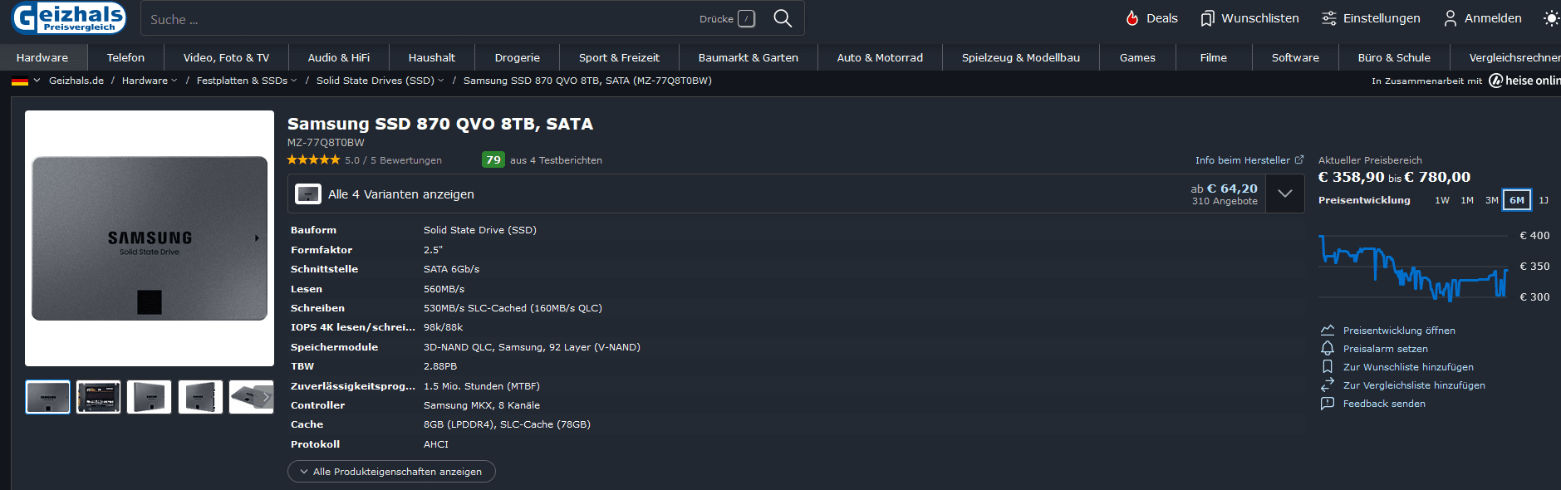Click the green 79 test score badge

pyautogui.click(x=493, y=159)
